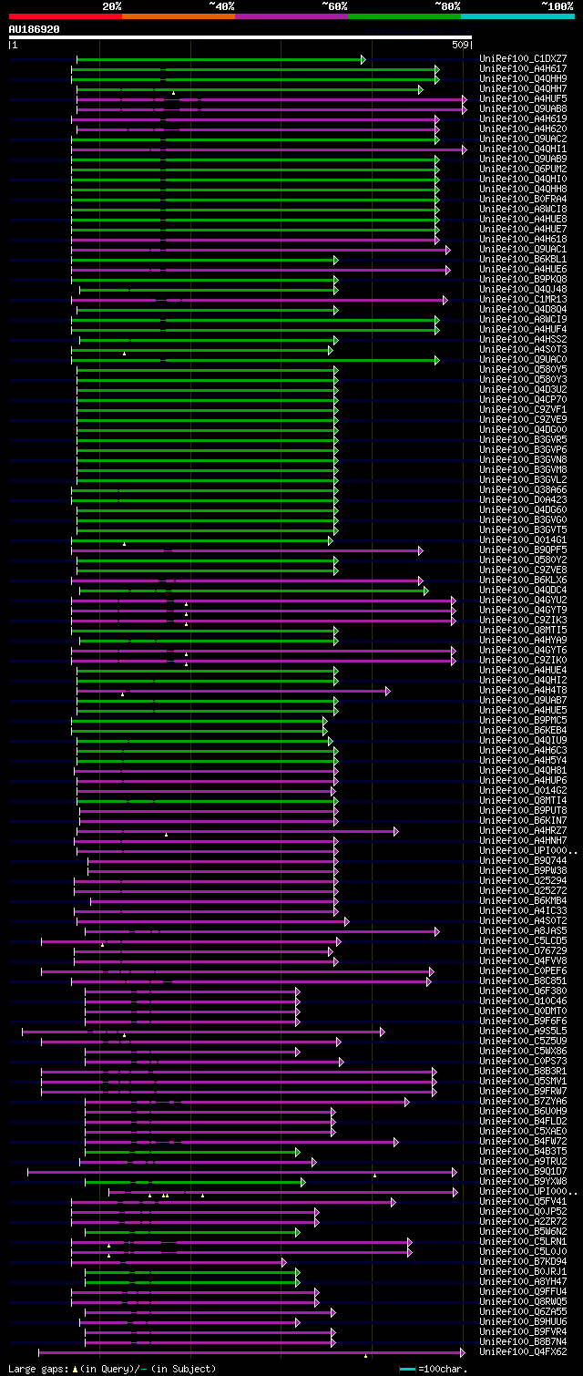Select label UniRef100_B6KLX6
This screenshot has width=583, height=1376.
pyautogui.click(x=523, y=580)
